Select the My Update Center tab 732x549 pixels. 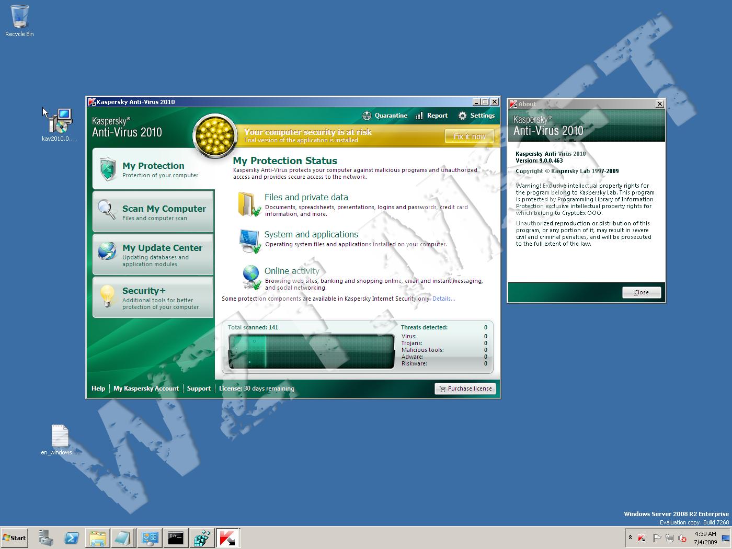pos(153,255)
